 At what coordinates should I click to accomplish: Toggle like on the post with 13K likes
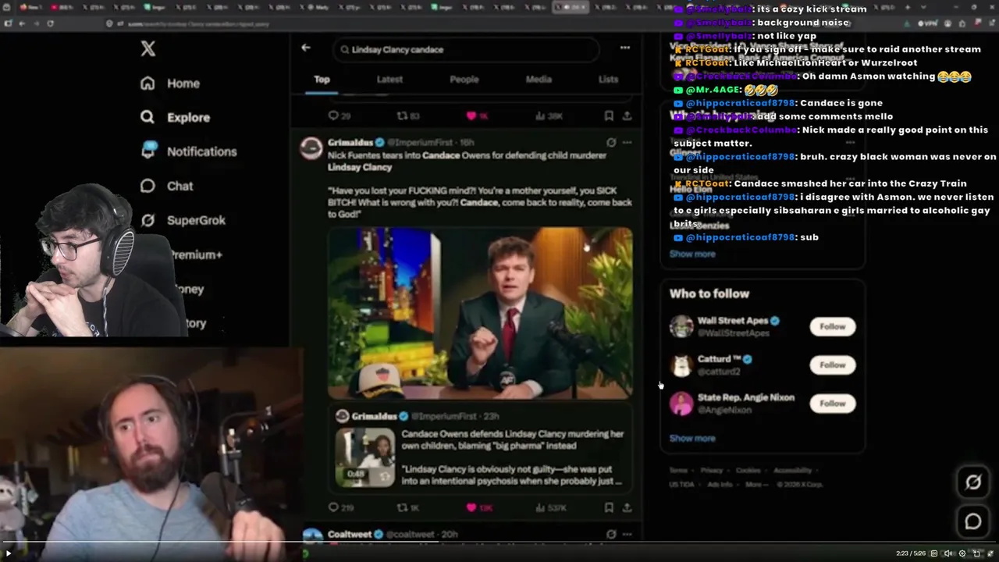478,507
